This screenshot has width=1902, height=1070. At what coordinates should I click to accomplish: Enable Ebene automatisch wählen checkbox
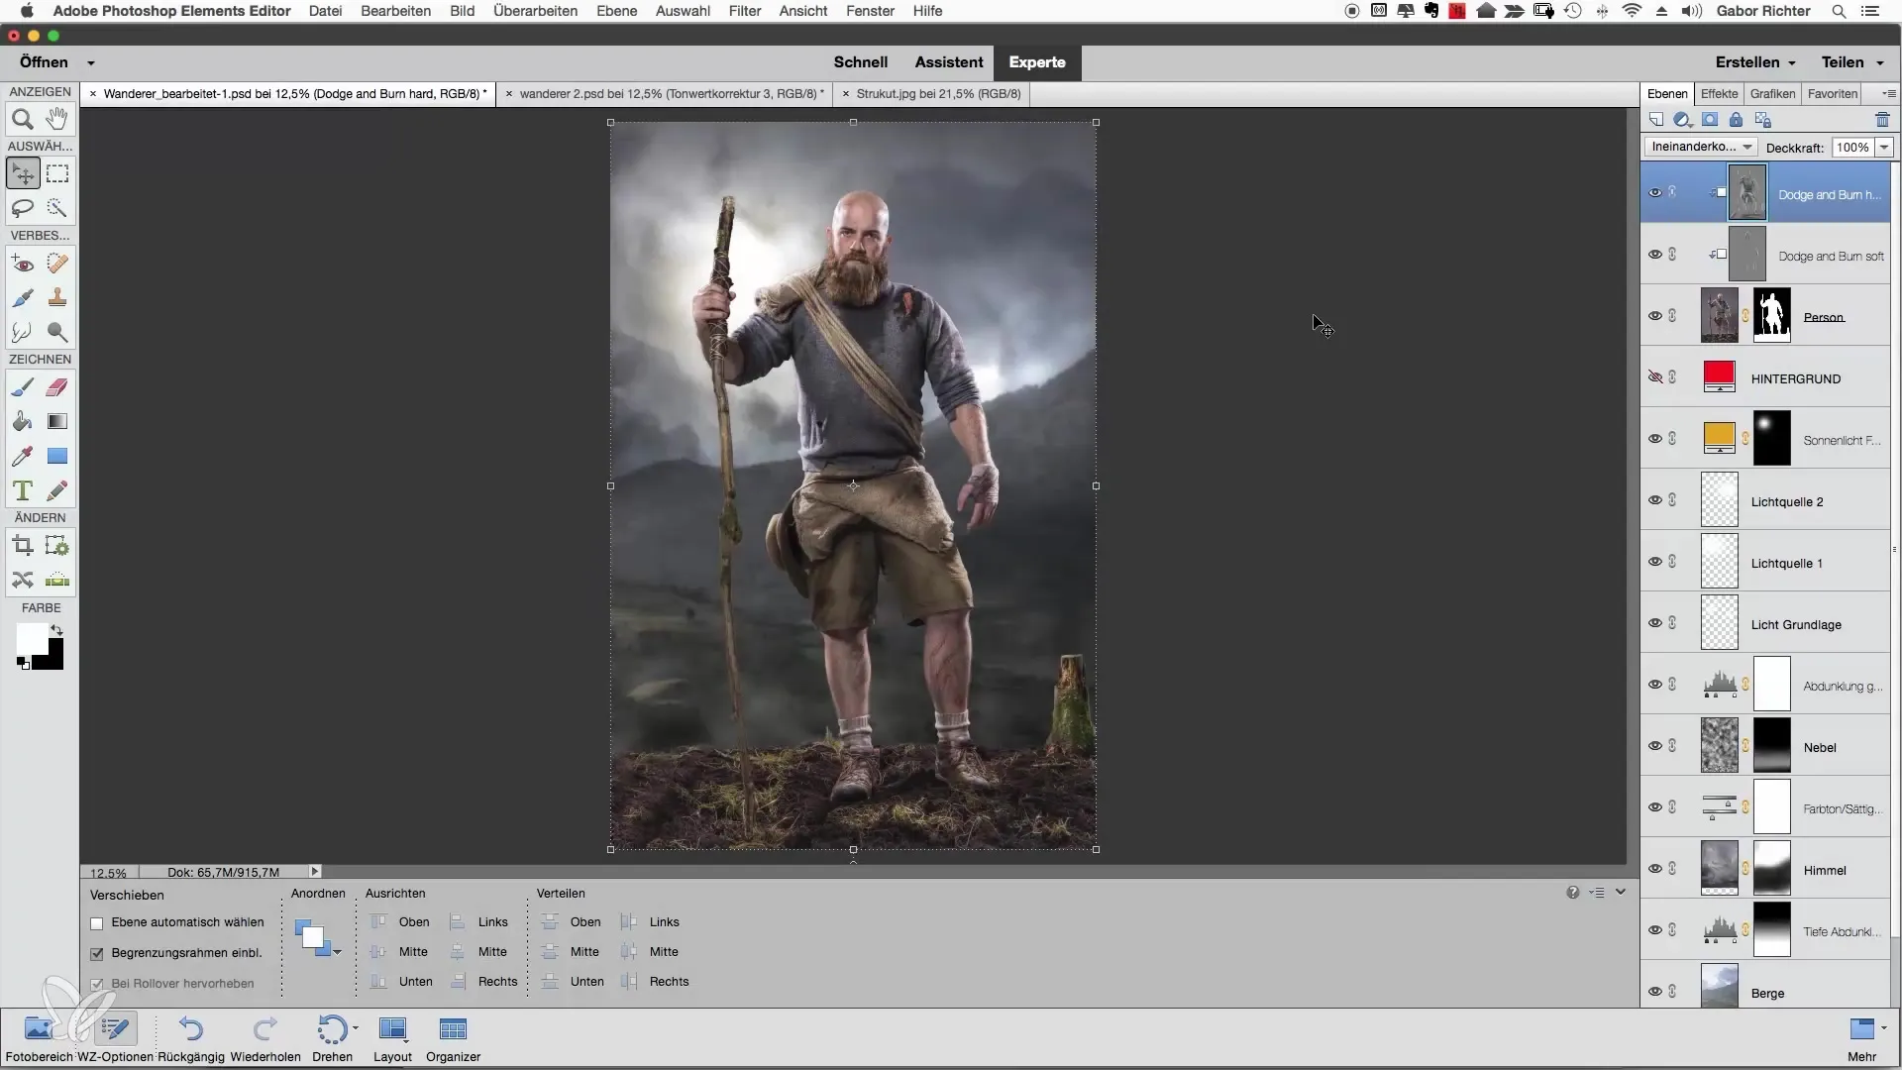(96, 923)
